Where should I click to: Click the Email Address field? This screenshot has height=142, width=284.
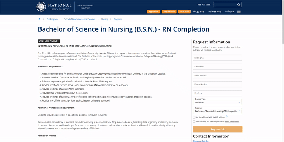click(218, 76)
